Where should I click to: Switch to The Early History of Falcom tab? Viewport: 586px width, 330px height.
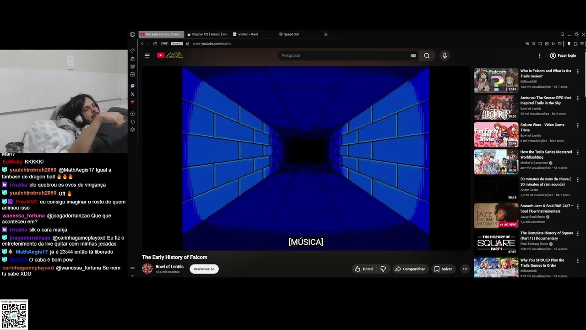[x=161, y=34]
